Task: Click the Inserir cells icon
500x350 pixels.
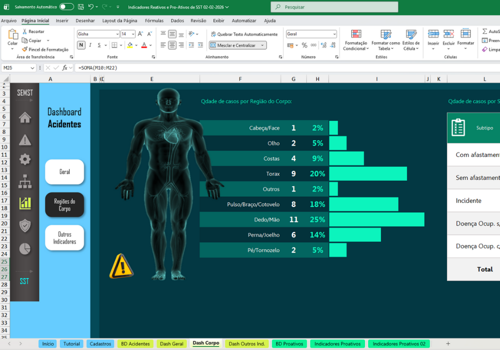Action: pyautogui.click(x=433, y=34)
